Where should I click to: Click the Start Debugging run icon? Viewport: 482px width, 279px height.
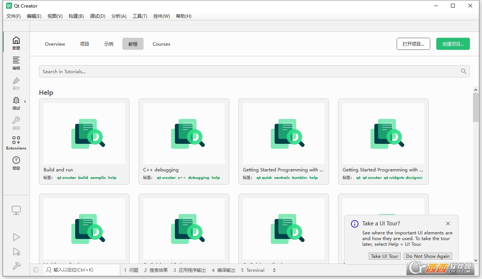tap(16, 251)
